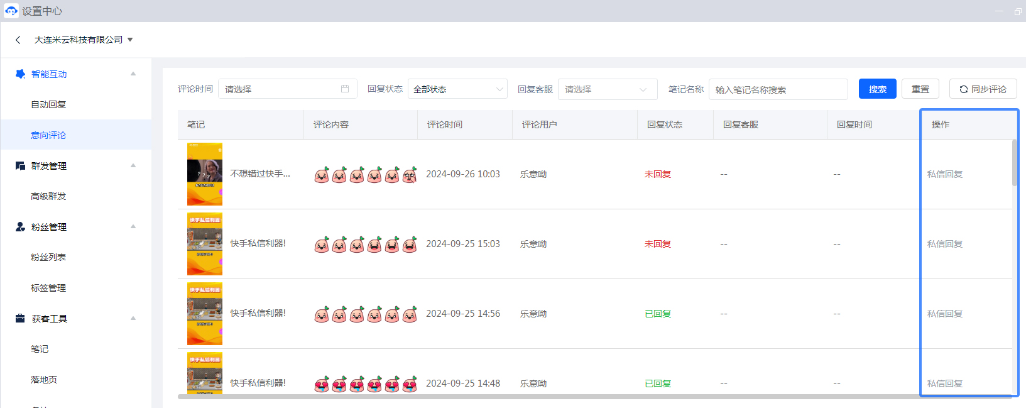This screenshot has height=408, width=1026.
Task: Click the app logo in title bar
Action: click(11, 11)
